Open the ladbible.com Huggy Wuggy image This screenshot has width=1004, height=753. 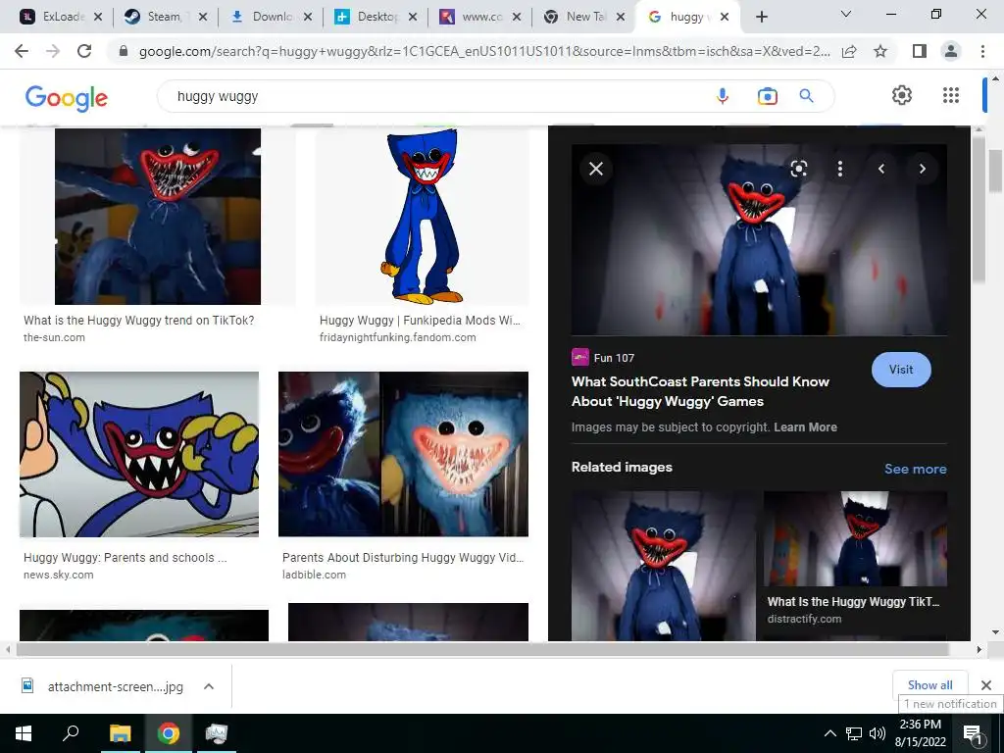coord(403,454)
